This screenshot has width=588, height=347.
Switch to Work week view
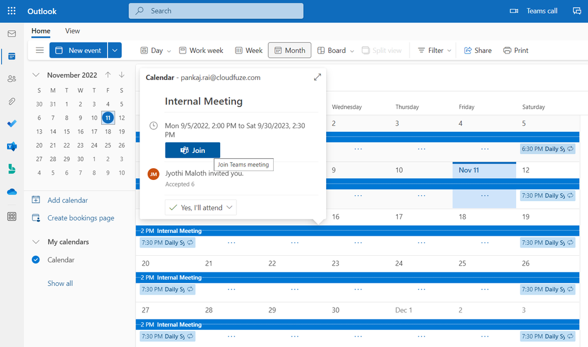pos(201,50)
